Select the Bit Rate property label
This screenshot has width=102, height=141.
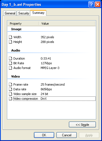point(19,63)
